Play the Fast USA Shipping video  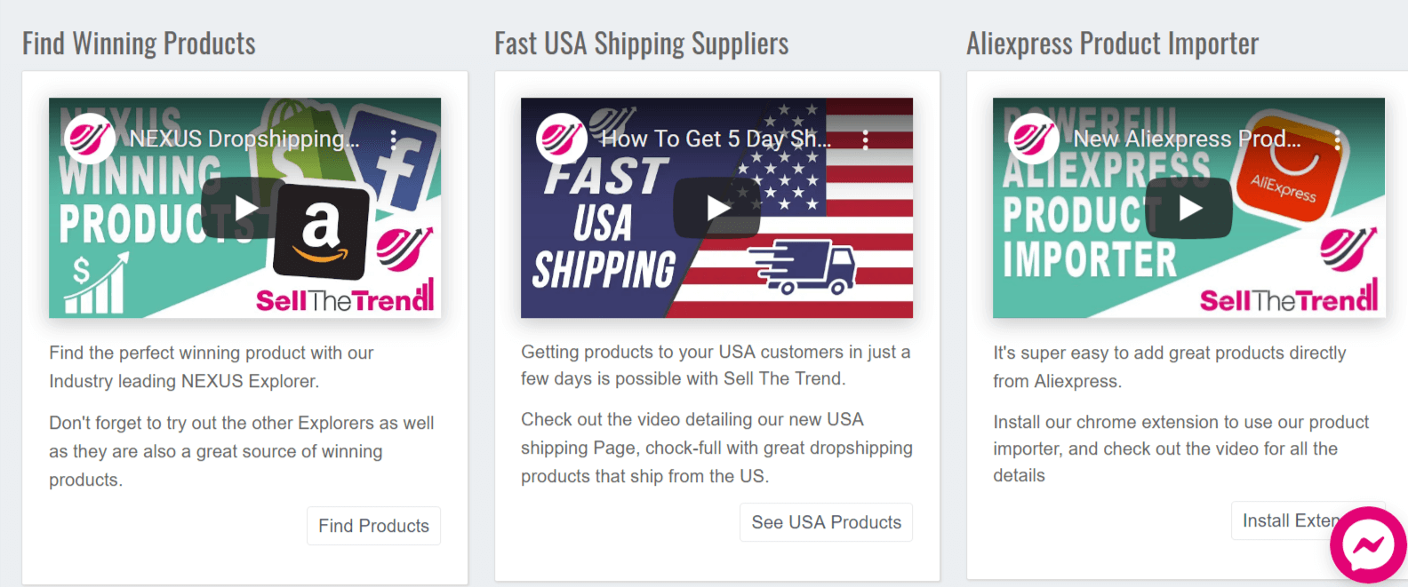click(716, 209)
